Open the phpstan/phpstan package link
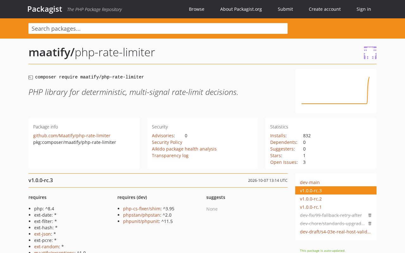 click(x=142, y=215)
